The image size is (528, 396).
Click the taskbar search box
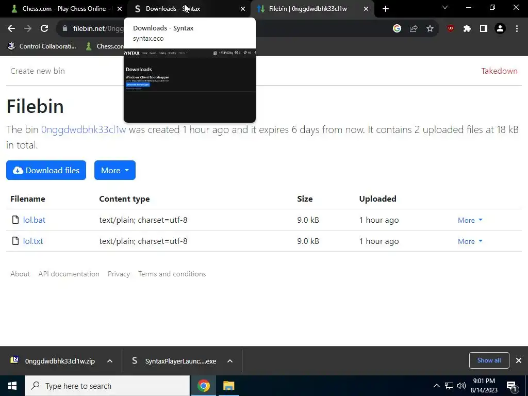tap(107, 386)
